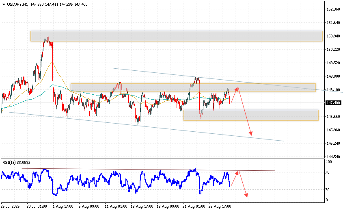Click the RSI overbought level 70 label
Viewport: 343px width, 211px height.
point(328,172)
